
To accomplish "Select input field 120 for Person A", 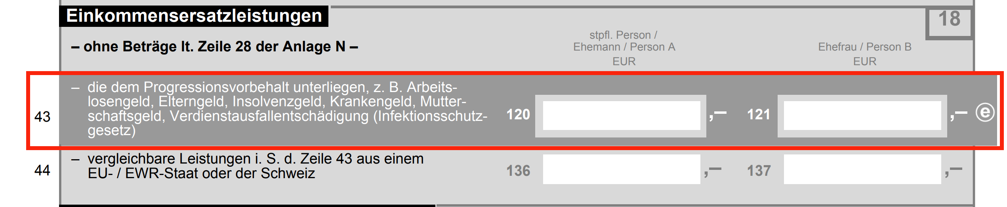I will coord(621,115).
